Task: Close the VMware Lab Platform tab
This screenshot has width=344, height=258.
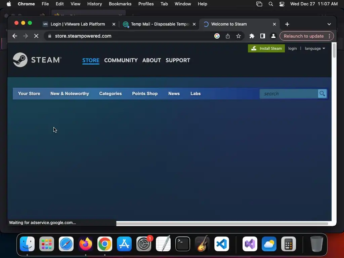Action: point(114,24)
